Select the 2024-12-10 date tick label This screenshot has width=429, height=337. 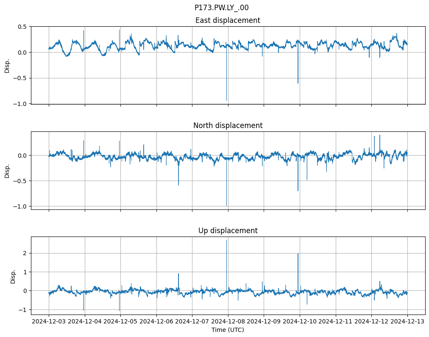click(300, 322)
